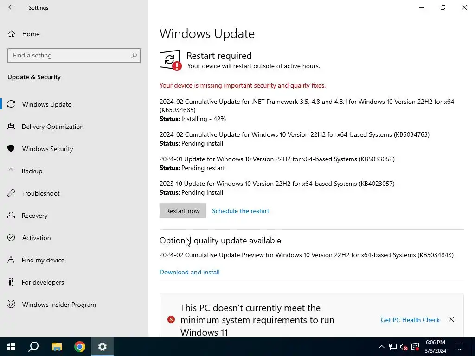Screen dimensions: 475x356
Task: Show hidden system tray icons
Action: (382, 347)
